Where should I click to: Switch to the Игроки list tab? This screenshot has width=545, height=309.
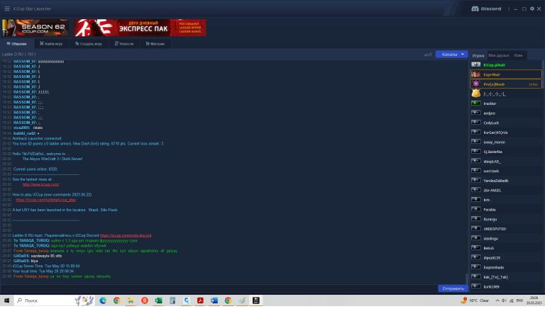(478, 55)
